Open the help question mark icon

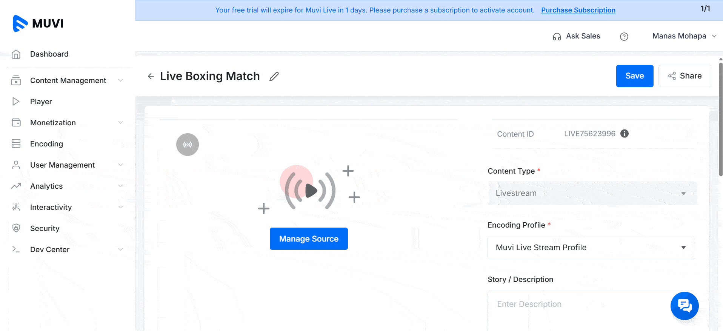[x=624, y=36]
